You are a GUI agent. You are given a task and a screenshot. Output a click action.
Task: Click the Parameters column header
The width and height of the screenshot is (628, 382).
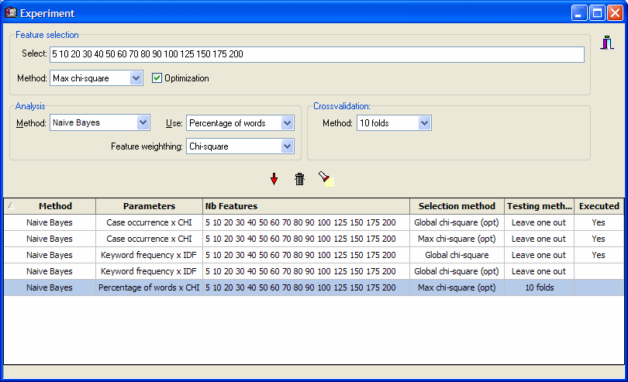pos(149,206)
